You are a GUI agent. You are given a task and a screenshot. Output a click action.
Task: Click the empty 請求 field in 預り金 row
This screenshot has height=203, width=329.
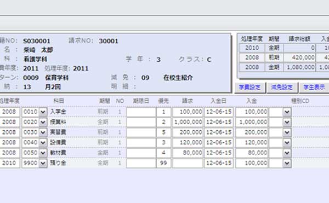(188, 163)
